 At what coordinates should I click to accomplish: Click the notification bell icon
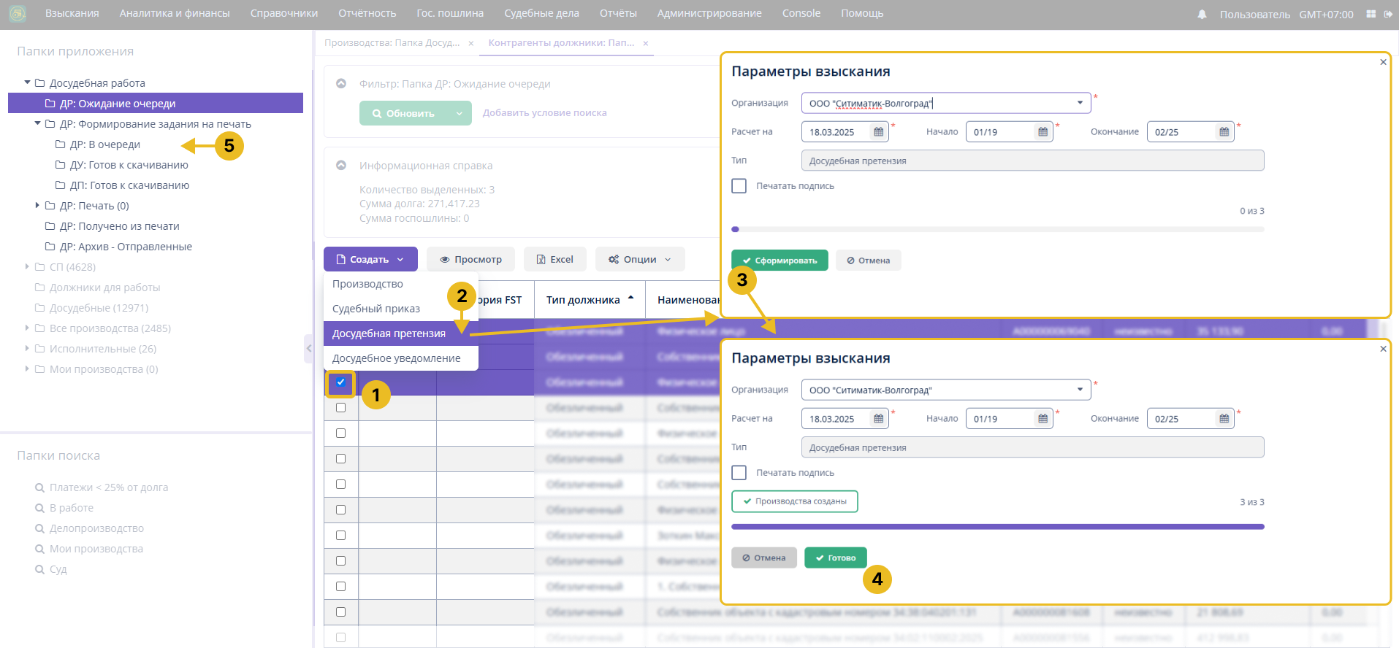coord(1202,14)
